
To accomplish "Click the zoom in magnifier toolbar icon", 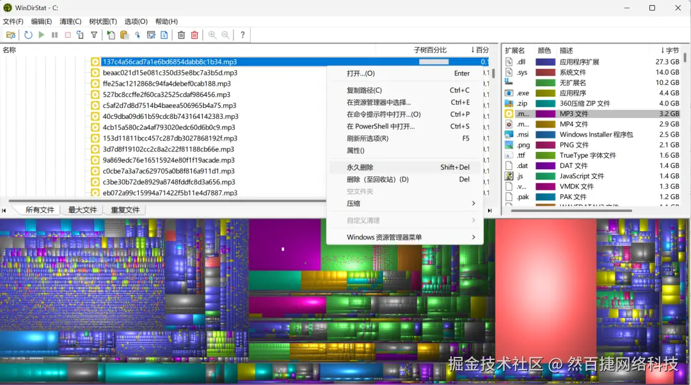I will point(212,34).
